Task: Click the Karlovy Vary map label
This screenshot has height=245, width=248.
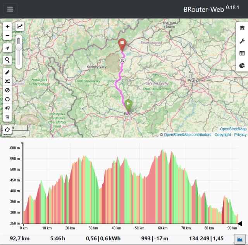Action: (x=96, y=67)
